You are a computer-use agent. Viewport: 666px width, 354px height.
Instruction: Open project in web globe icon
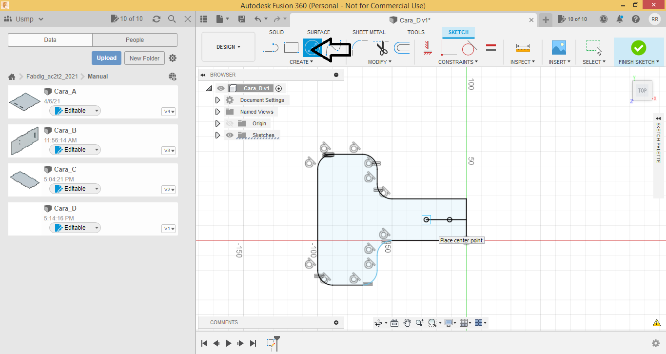173,77
